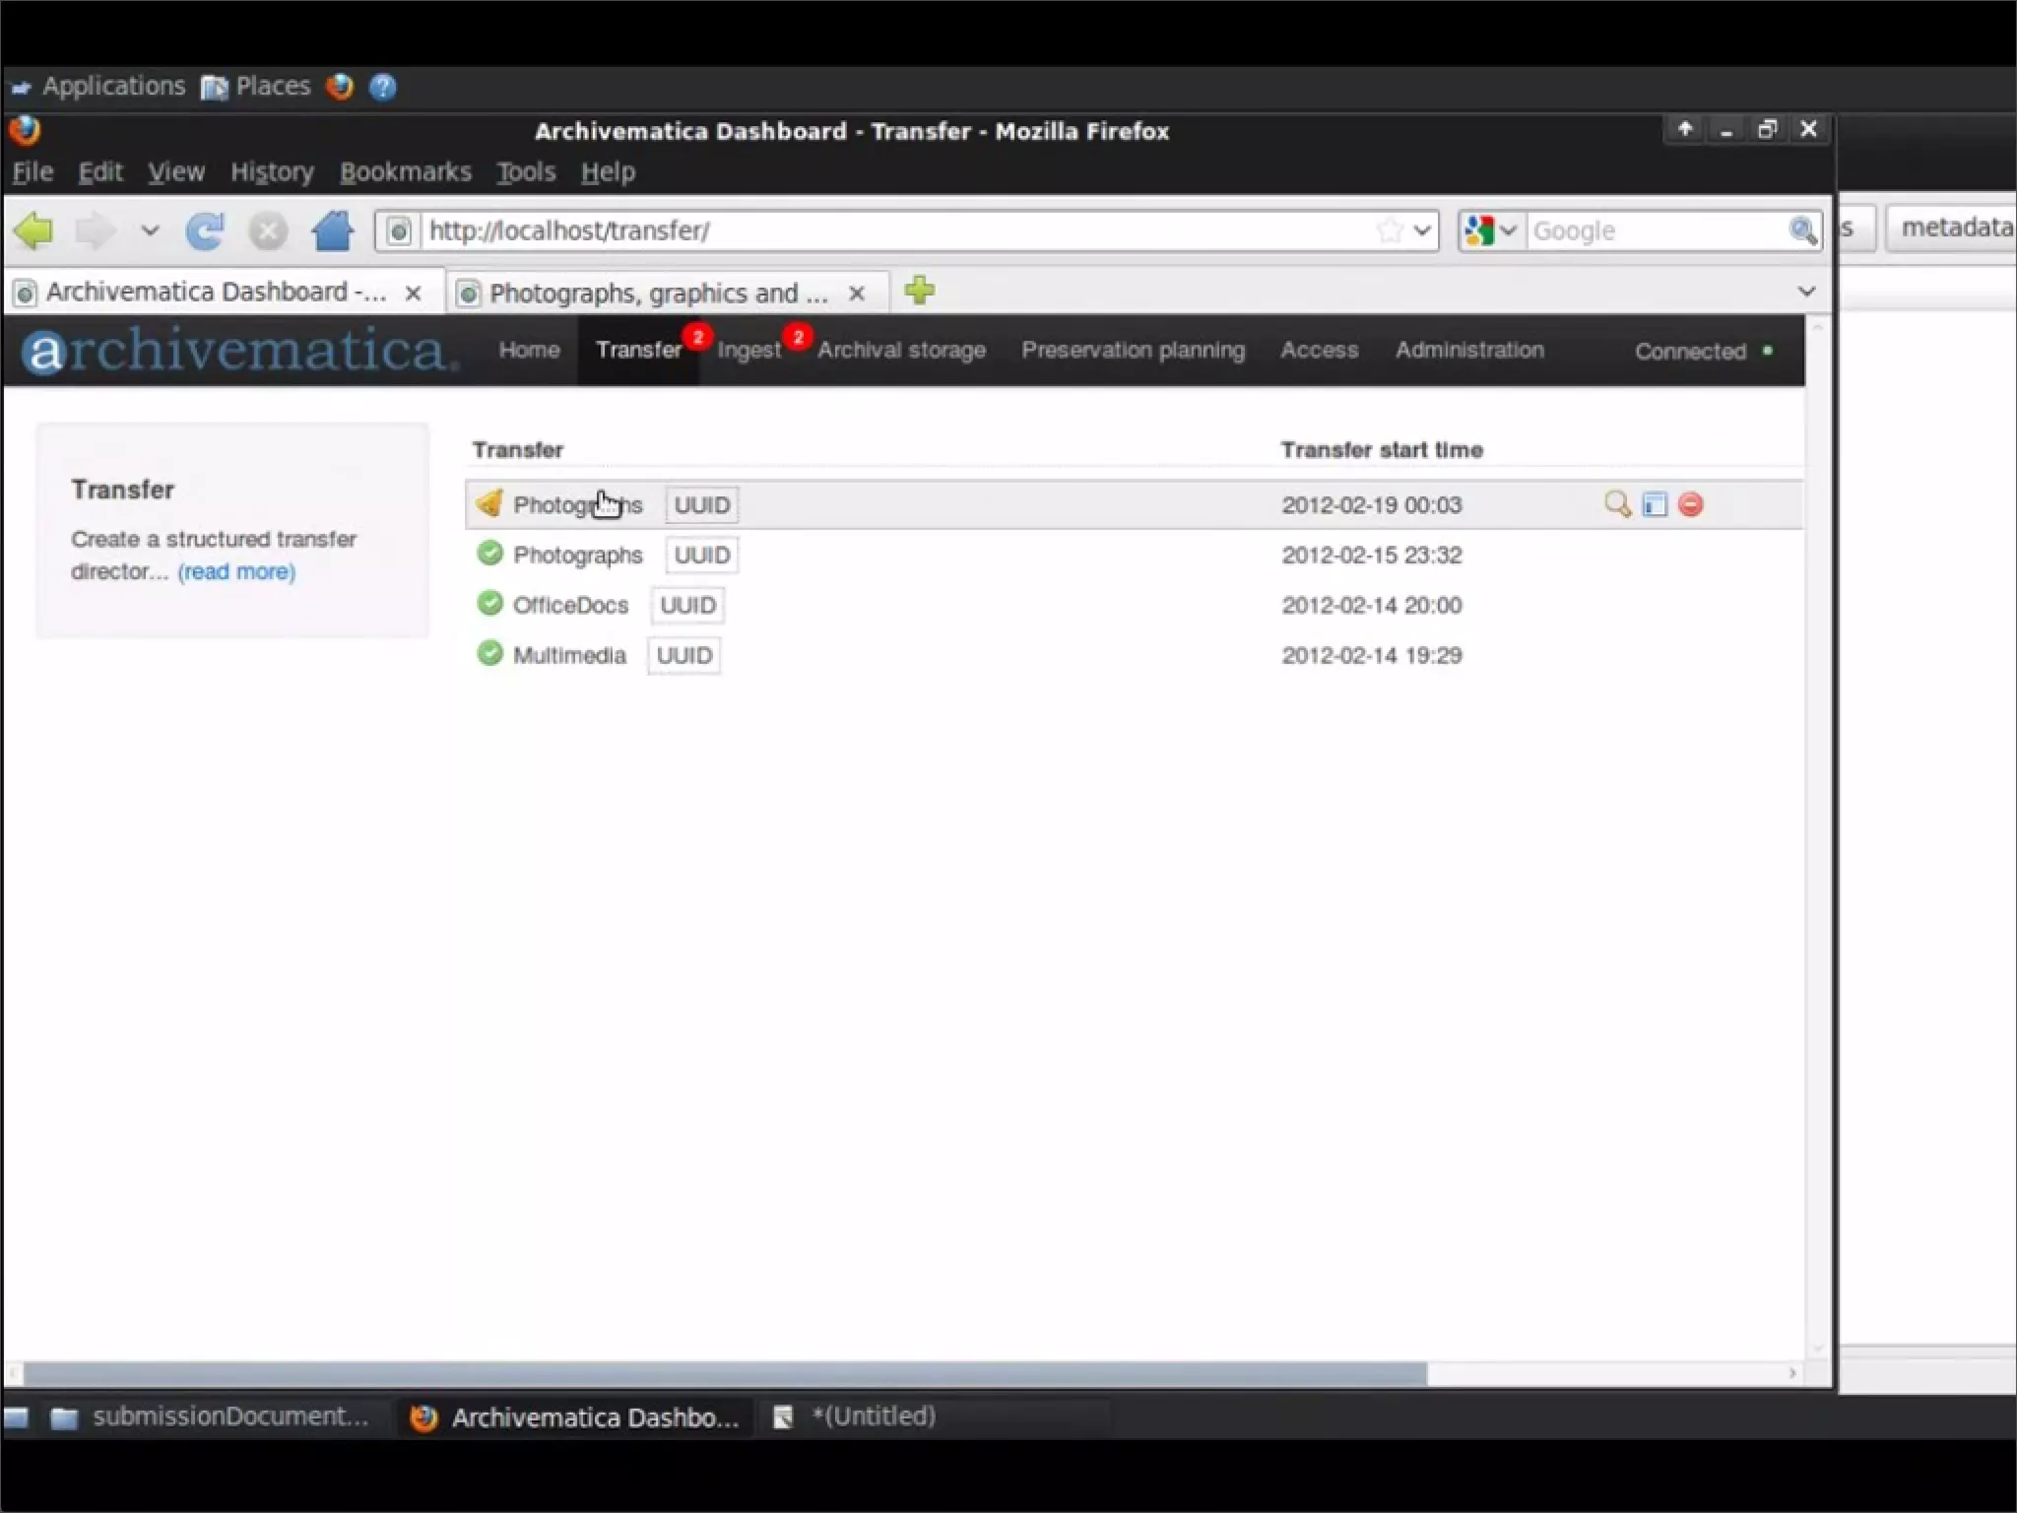Click the blue home toolbar icon
This screenshot has height=1513, width=2017.
coord(333,231)
